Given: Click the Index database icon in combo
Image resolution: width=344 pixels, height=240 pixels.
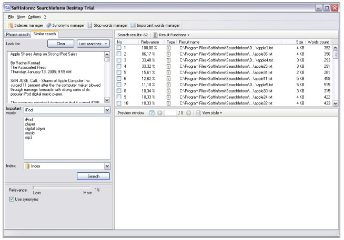Looking at the screenshot, I should 27,166.
